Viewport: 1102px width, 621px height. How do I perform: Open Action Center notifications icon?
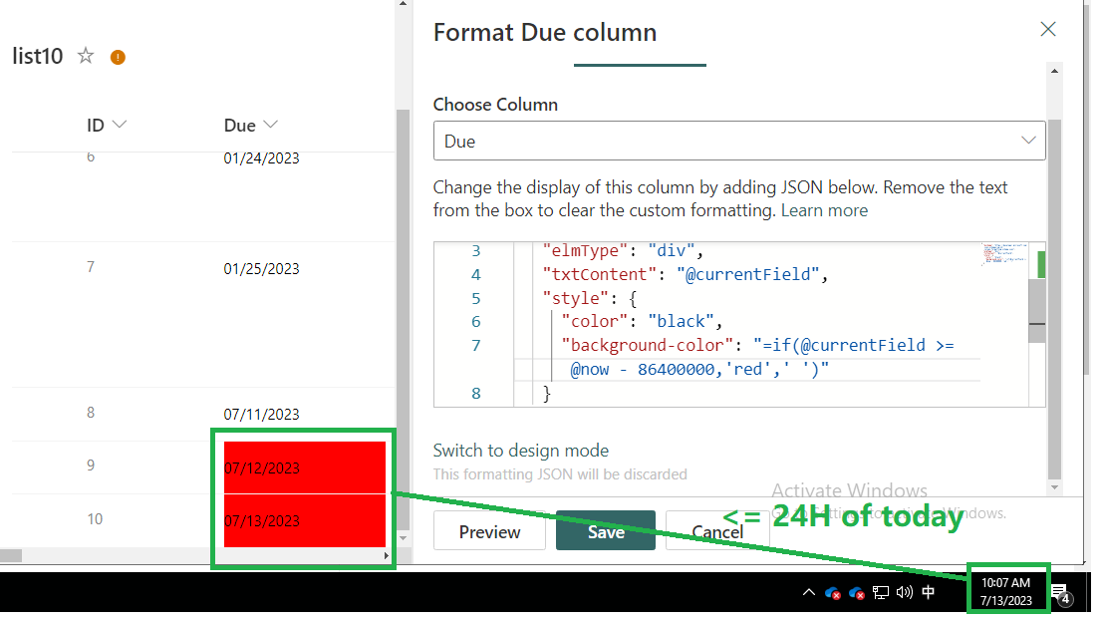(x=1062, y=592)
